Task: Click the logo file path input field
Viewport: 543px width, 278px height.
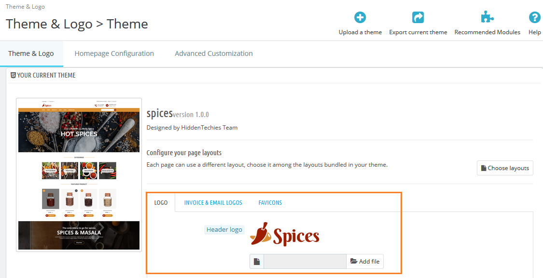Action: (x=304, y=261)
